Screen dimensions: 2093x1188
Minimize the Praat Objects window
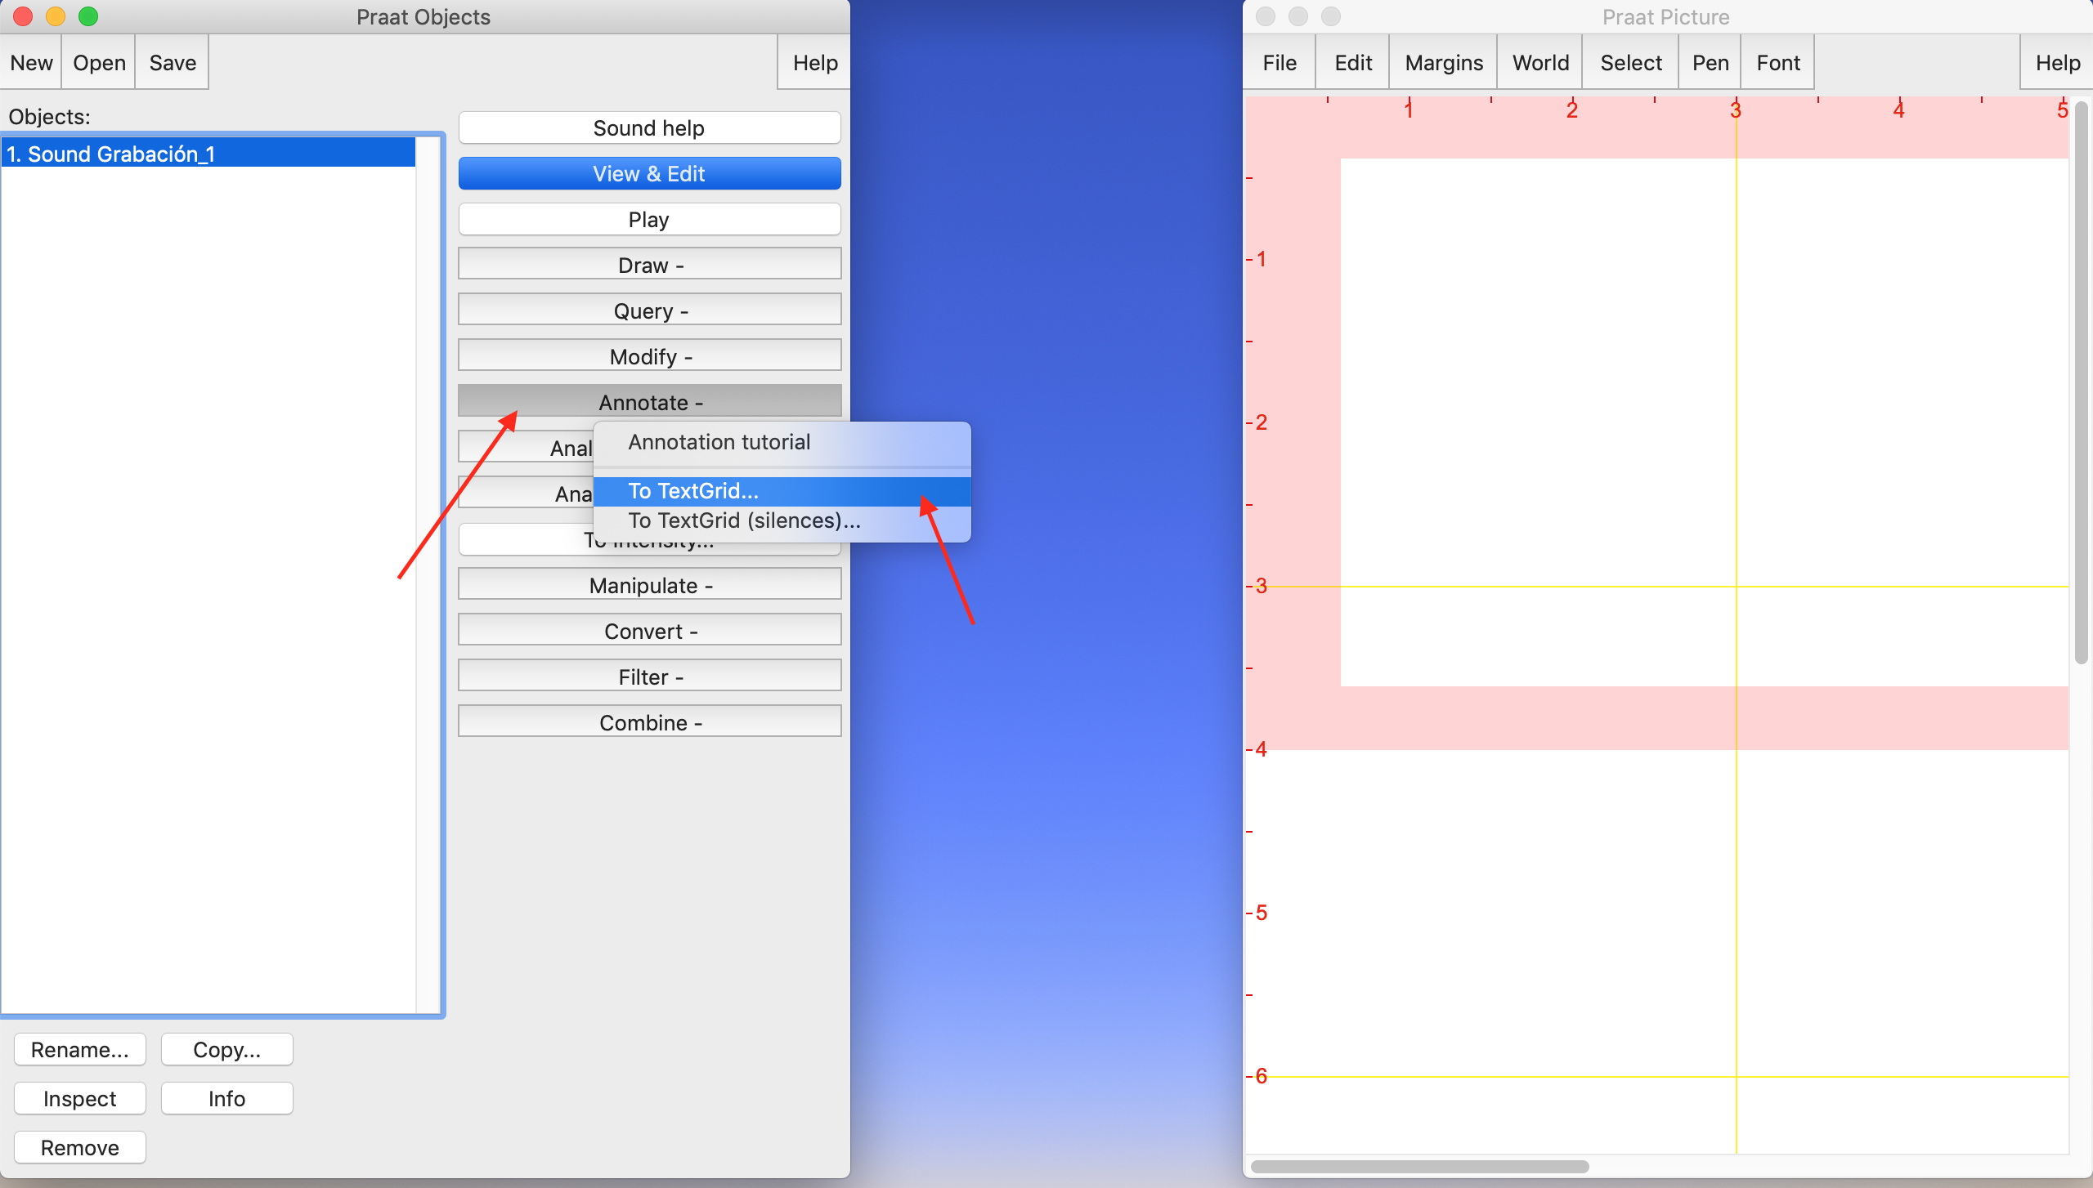point(56,16)
